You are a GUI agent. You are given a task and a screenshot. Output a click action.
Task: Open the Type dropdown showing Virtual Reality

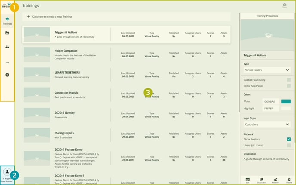click(267, 70)
